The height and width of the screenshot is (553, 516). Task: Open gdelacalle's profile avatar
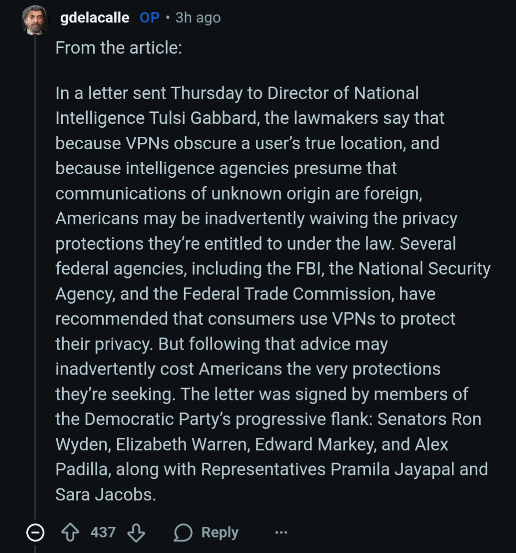tap(35, 20)
